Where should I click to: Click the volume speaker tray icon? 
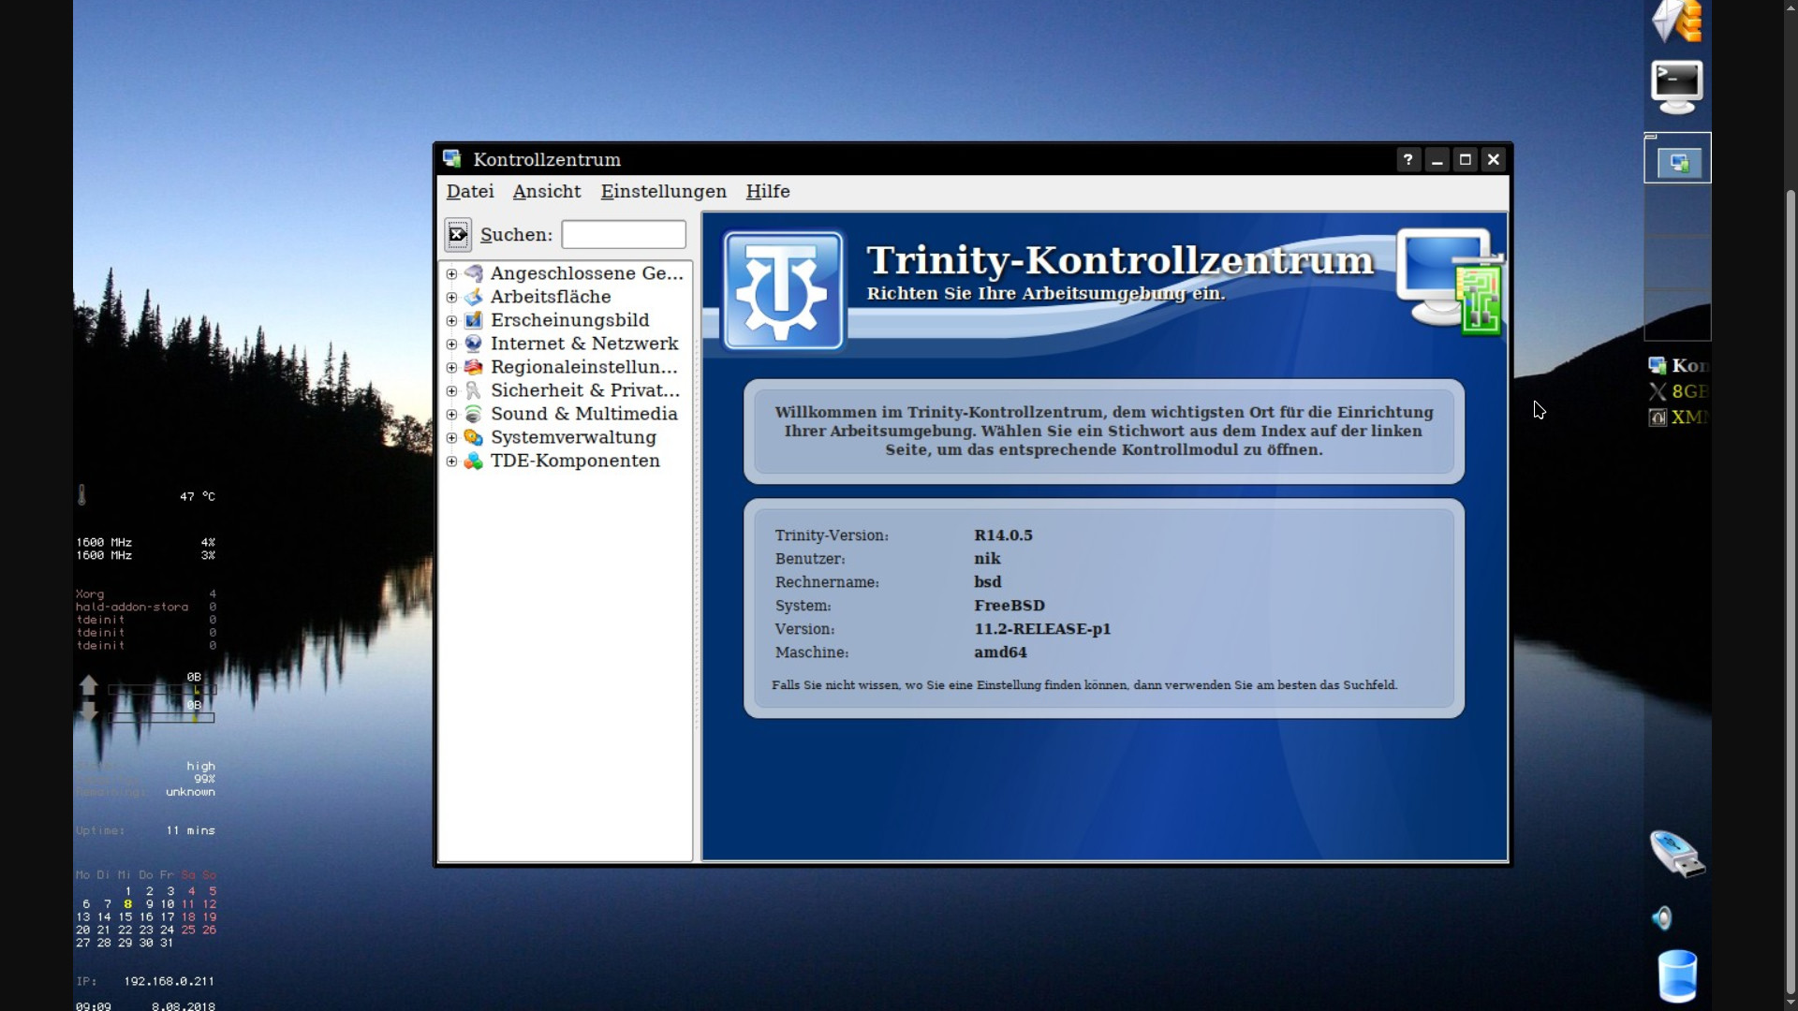[1662, 918]
